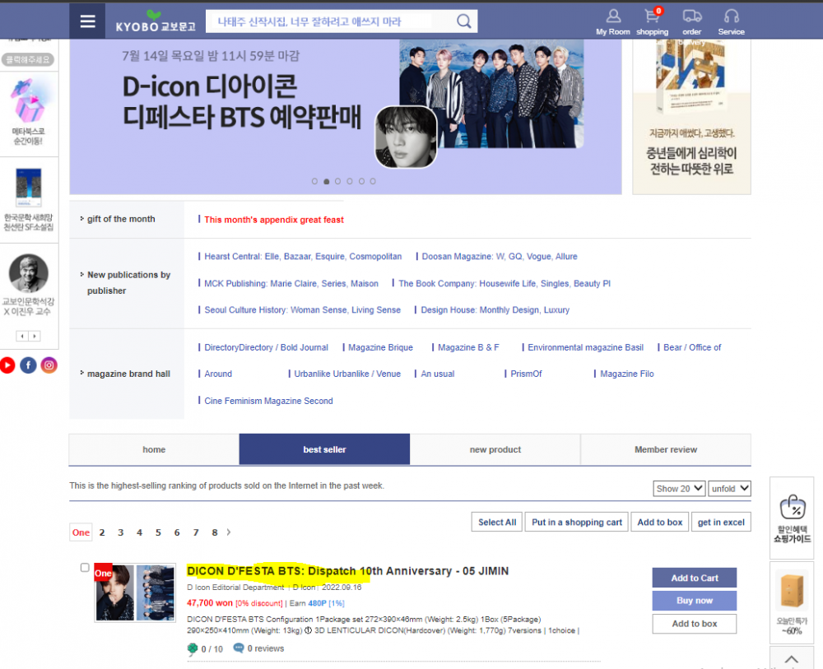This screenshot has width=823, height=669.
Task: Open This month's appendix great feast link
Action: 274,220
